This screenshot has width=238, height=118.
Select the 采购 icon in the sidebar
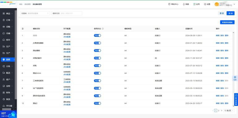click(x=4, y=27)
